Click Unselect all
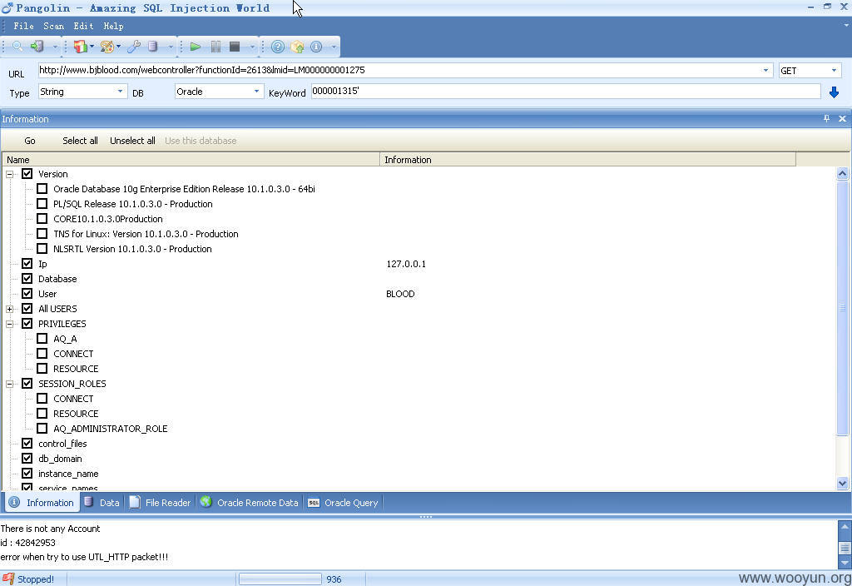 [132, 141]
